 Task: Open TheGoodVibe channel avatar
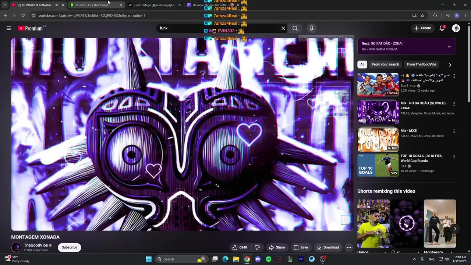[x=16, y=247]
